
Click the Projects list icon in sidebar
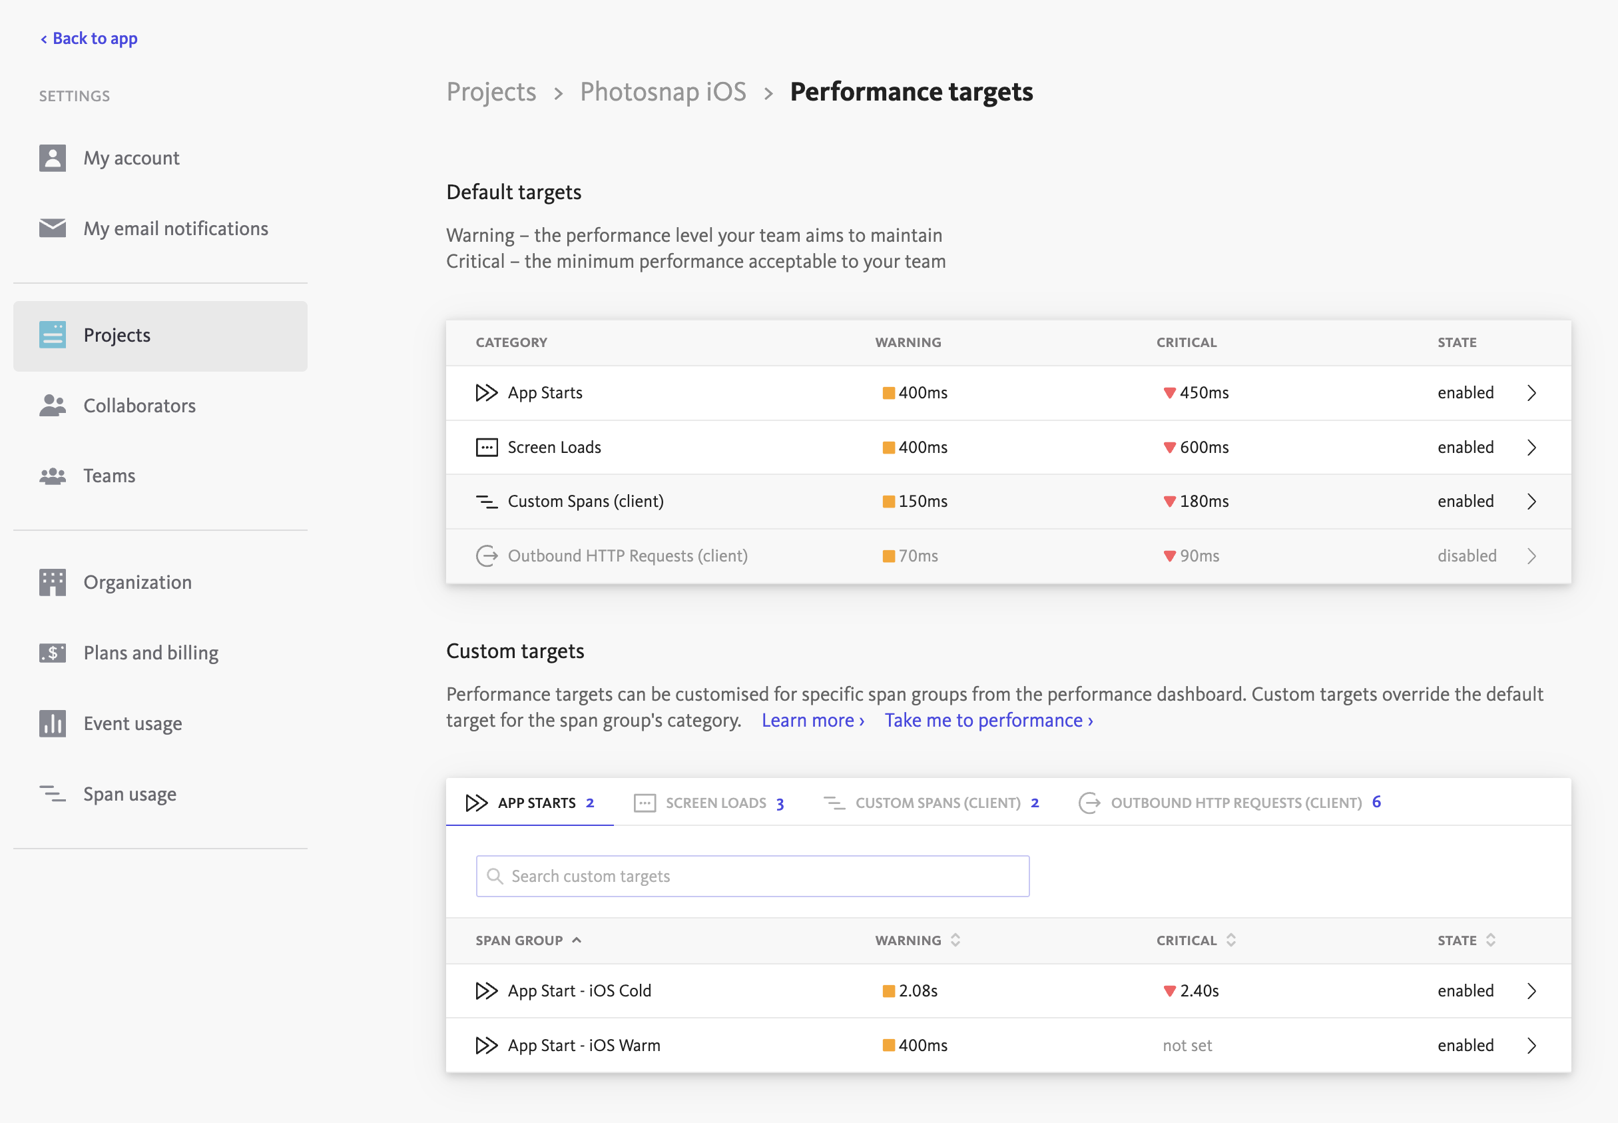[x=53, y=336]
